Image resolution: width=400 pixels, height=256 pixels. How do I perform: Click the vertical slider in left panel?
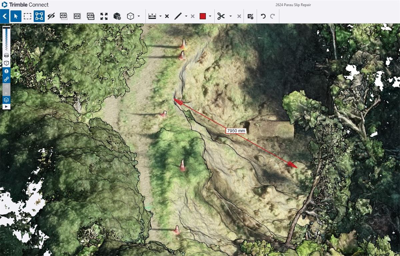tap(6, 39)
